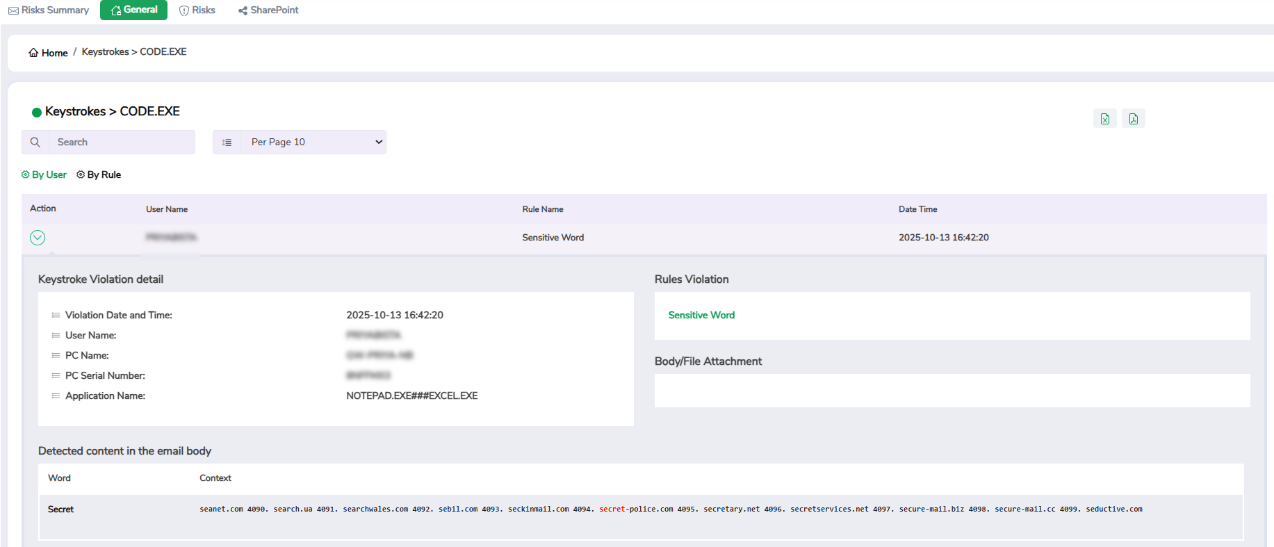This screenshot has height=547, width=1274.
Task: Focus the Search text field
Action: click(x=122, y=142)
